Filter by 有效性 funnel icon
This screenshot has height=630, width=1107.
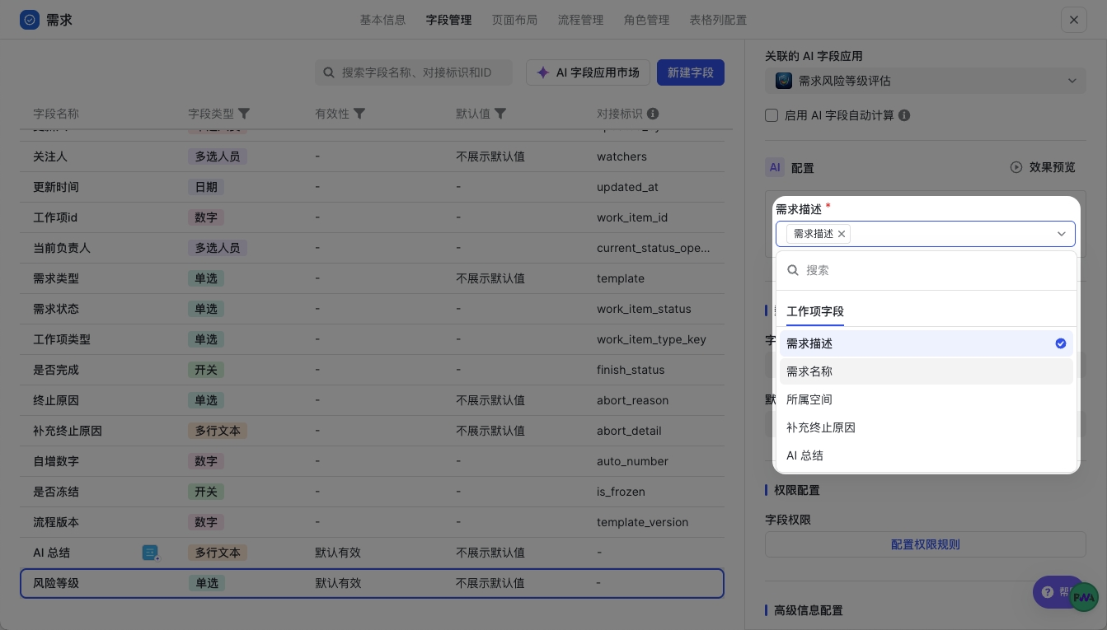tap(359, 114)
